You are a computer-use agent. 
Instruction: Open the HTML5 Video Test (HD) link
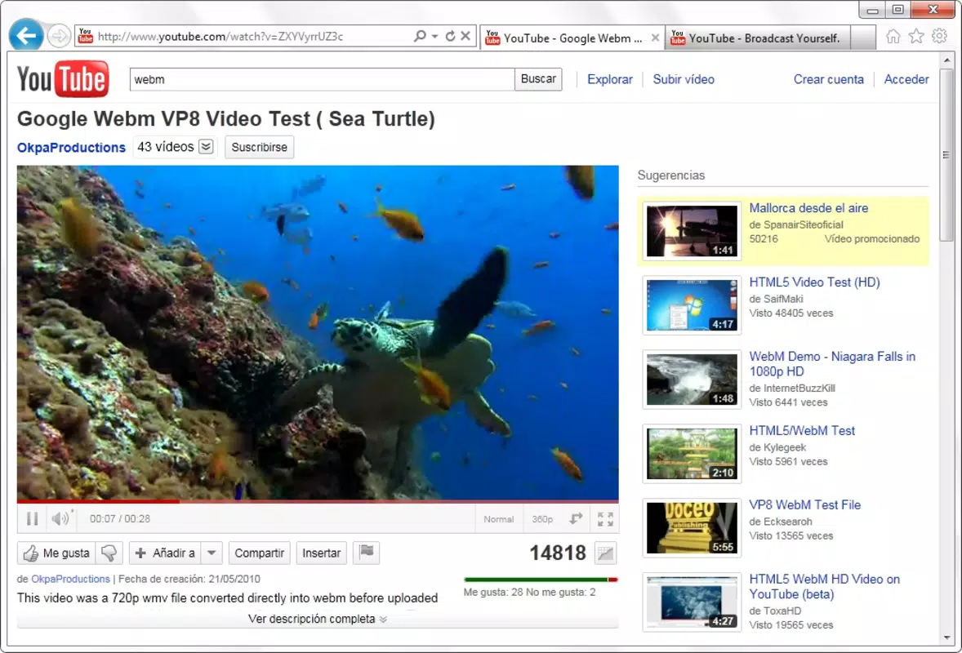pyautogui.click(x=814, y=282)
